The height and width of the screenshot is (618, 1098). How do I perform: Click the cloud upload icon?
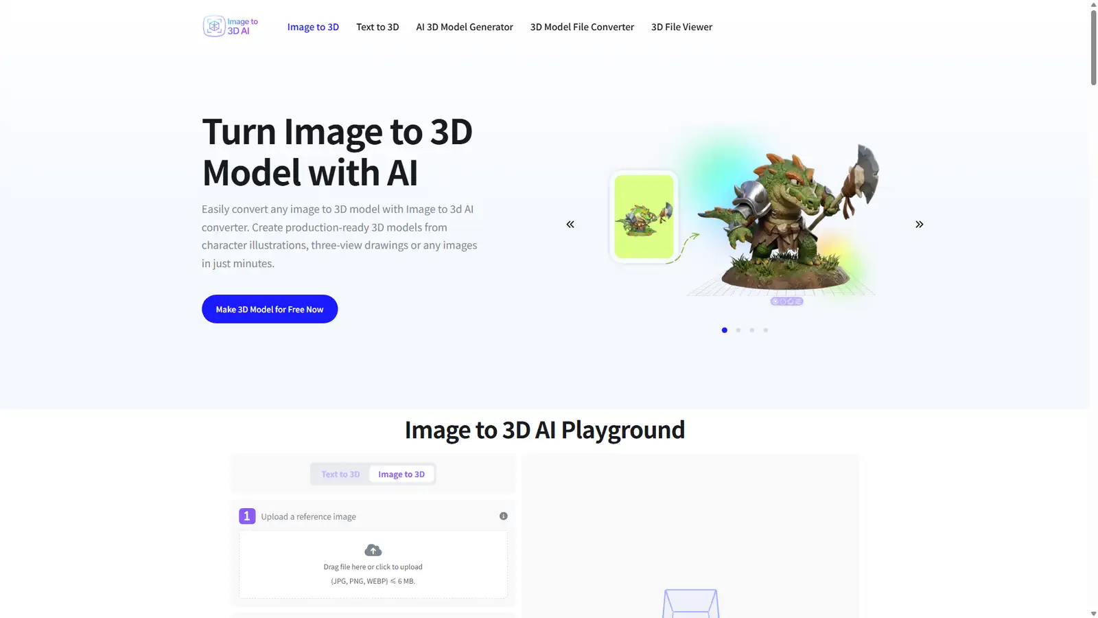click(x=373, y=550)
